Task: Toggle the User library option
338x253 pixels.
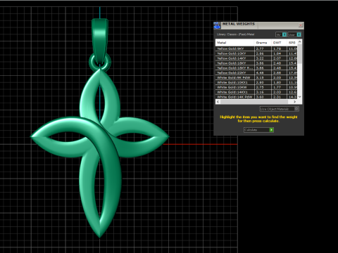Action: tap(294, 34)
